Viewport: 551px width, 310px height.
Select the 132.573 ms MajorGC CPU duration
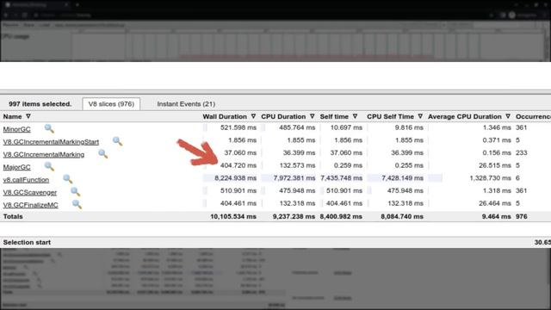[297, 165]
